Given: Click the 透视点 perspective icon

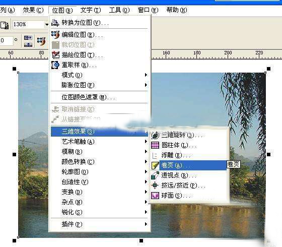Looking at the screenshot, I should pyautogui.click(x=155, y=175).
